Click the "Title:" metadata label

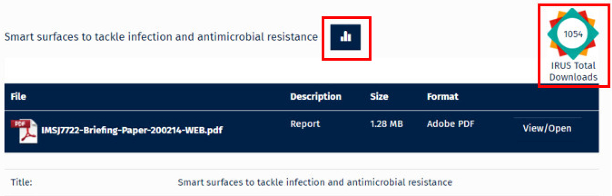coord(21,183)
